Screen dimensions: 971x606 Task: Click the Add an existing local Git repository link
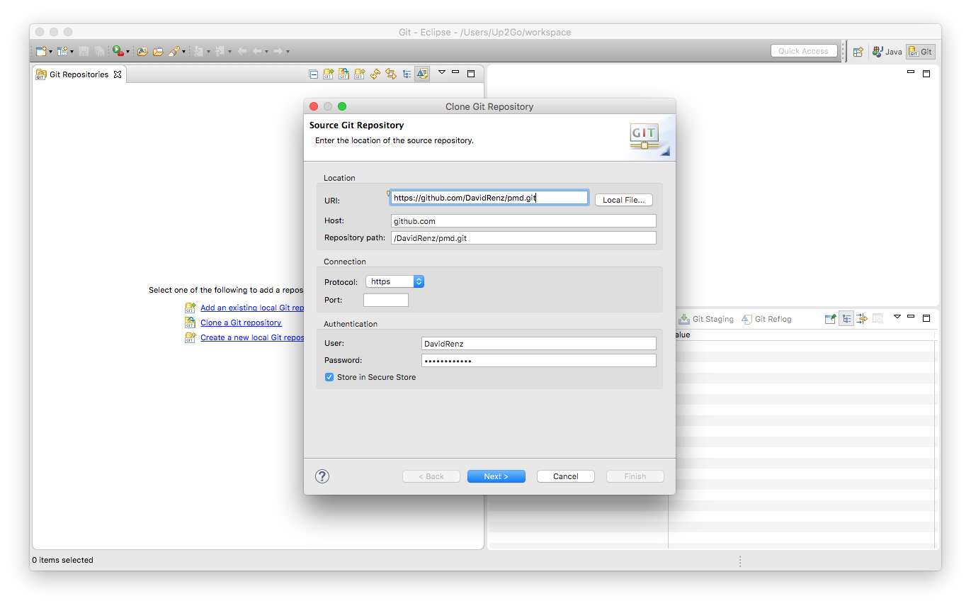252,308
